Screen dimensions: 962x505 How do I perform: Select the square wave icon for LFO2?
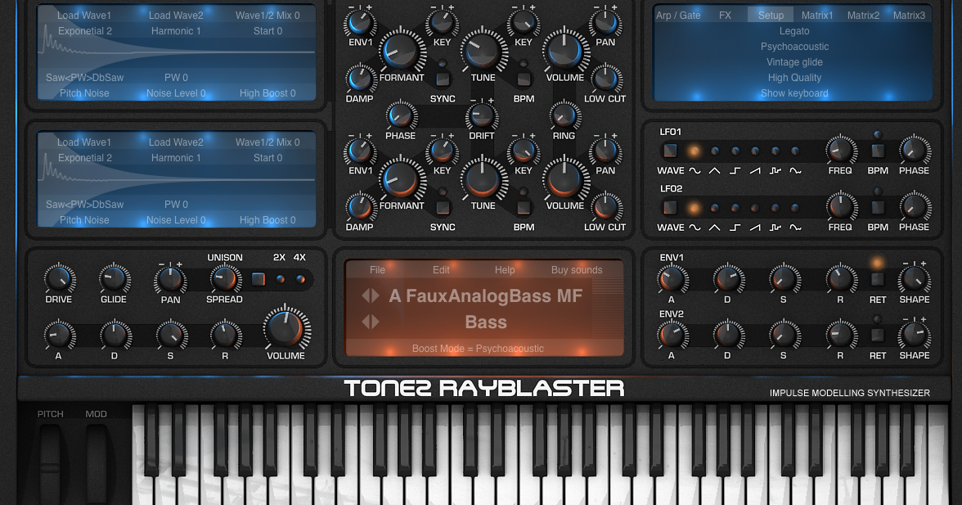[x=735, y=227]
